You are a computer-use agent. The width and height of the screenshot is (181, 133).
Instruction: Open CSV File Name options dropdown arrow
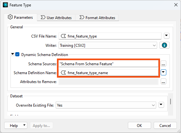166,36
